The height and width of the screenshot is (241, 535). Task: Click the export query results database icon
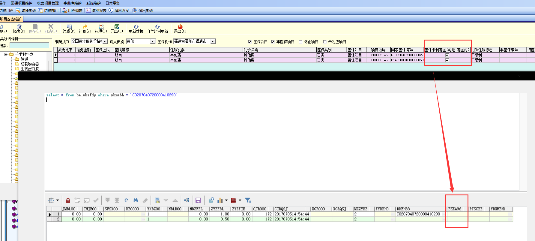pos(211,200)
